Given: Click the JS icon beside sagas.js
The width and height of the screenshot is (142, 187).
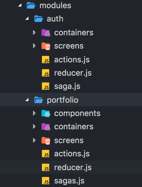Looking at the screenshot, I should tap(46, 181).
